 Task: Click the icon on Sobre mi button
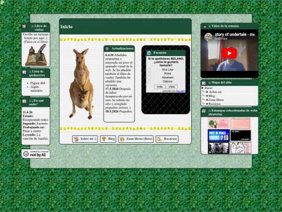point(76,139)
